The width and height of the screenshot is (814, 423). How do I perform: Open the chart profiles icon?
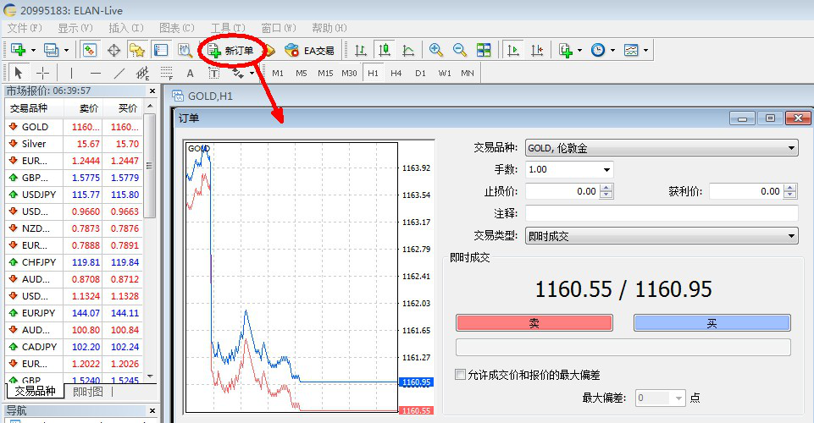pos(51,50)
